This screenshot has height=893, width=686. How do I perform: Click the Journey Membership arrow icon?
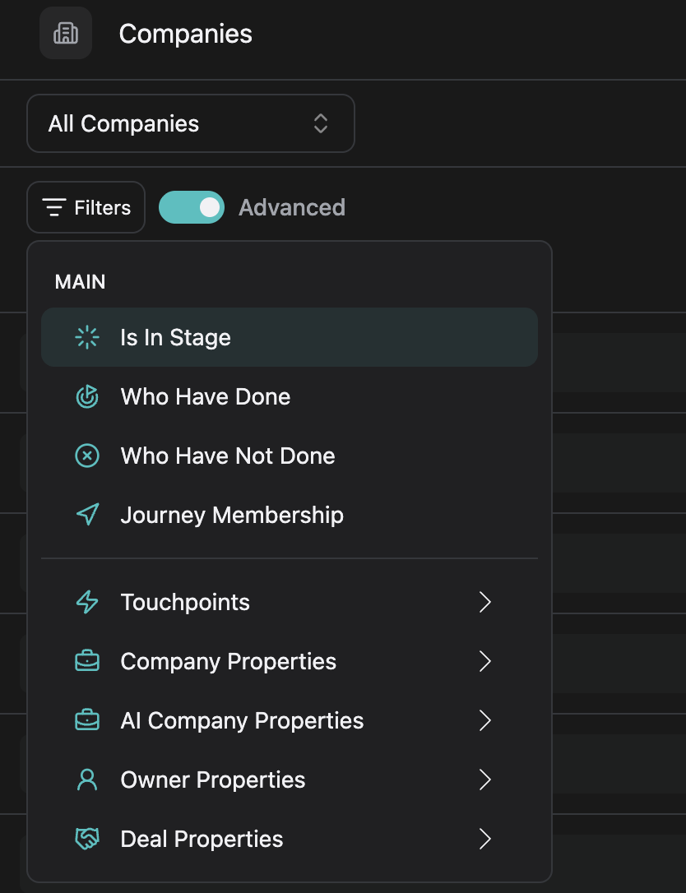[87, 515]
